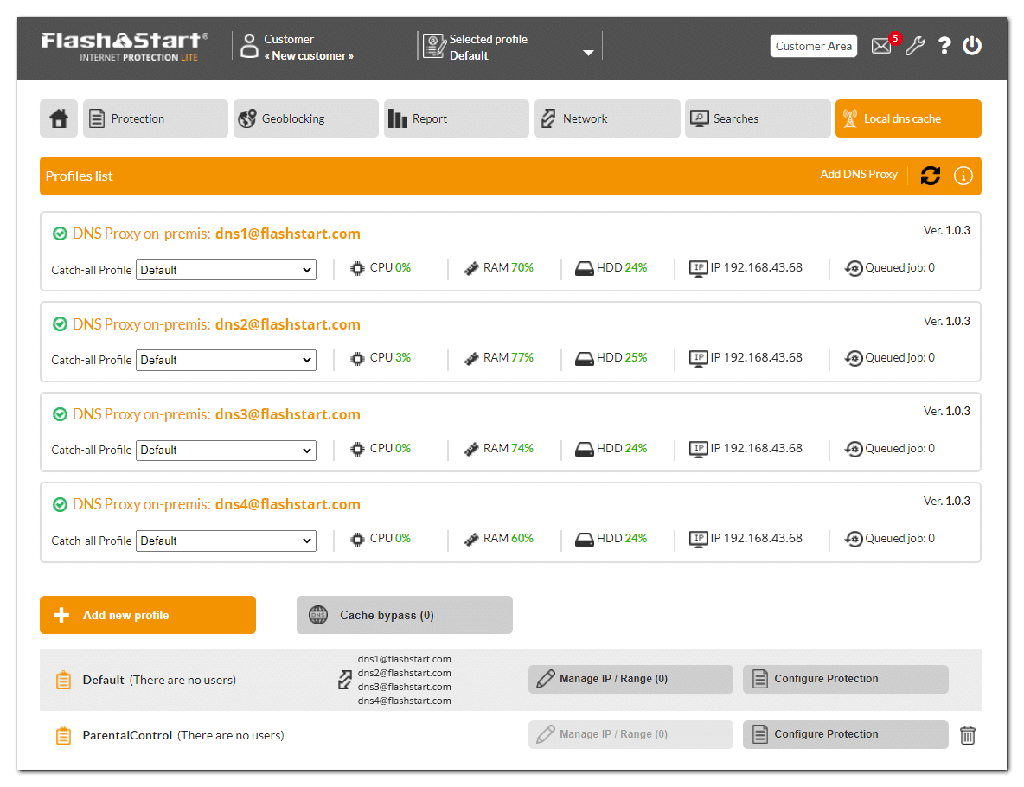1024x787 pixels.
Task: Delete ParentalControl profile using trash icon
Action: click(968, 735)
